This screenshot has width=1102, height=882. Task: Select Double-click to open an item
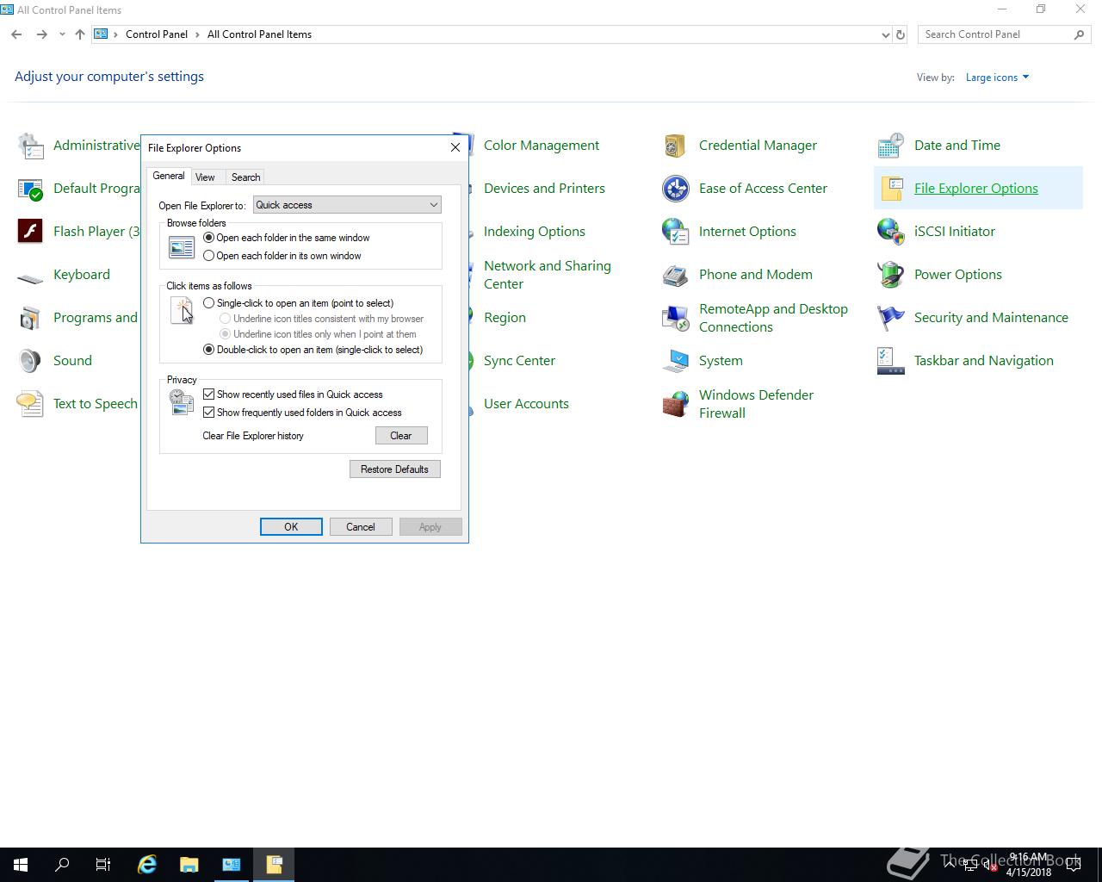(x=208, y=350)
